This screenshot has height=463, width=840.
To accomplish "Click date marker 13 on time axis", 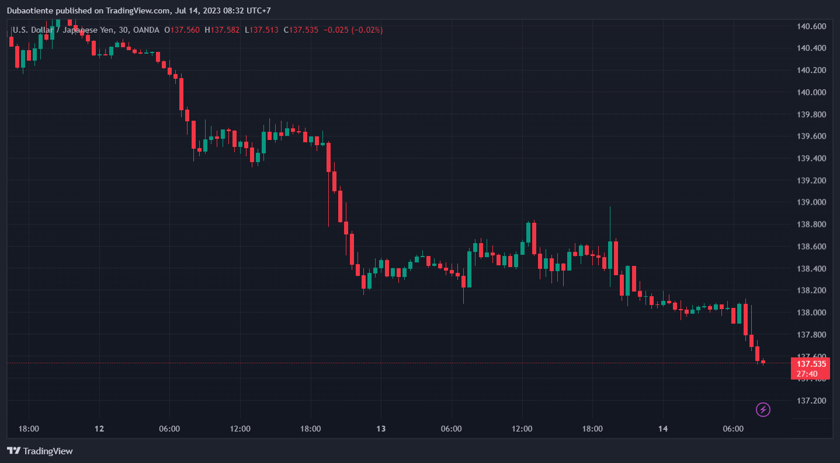I will 381,429.
